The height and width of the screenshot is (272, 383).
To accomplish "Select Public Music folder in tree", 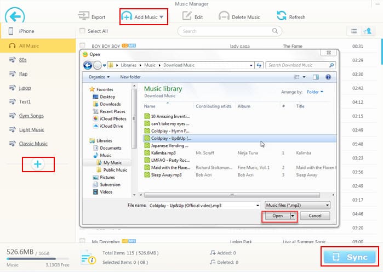I will [x=115, y=170].
